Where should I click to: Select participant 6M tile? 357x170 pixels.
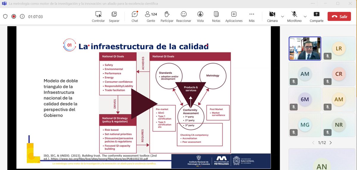pyautogui.click(x=305, y=99)
